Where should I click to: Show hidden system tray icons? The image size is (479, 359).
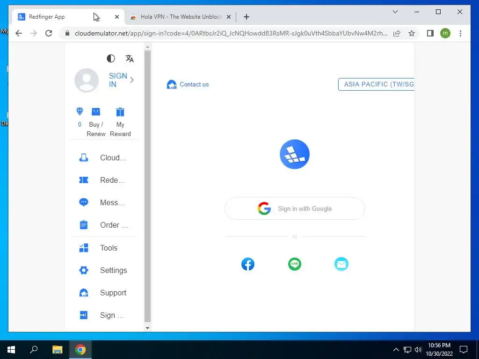click(x=396, y=350)
